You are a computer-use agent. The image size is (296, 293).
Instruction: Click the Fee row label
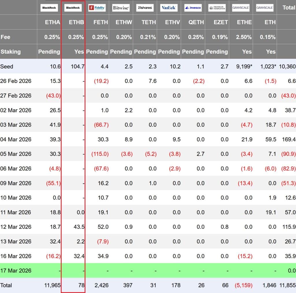pos(5,37)
